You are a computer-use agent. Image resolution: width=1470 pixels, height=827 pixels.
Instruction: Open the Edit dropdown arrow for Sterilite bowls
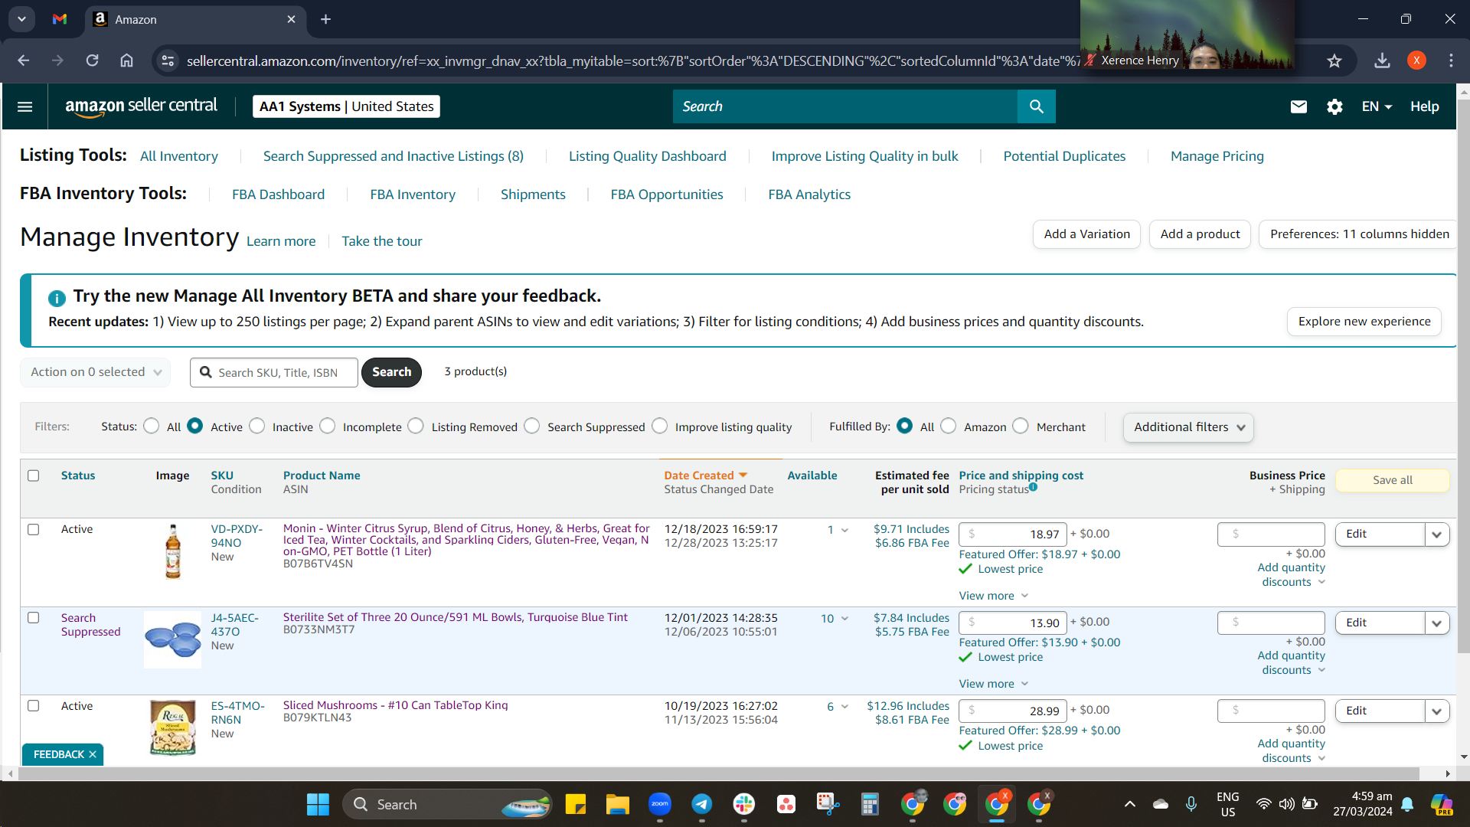point(1437,623)
